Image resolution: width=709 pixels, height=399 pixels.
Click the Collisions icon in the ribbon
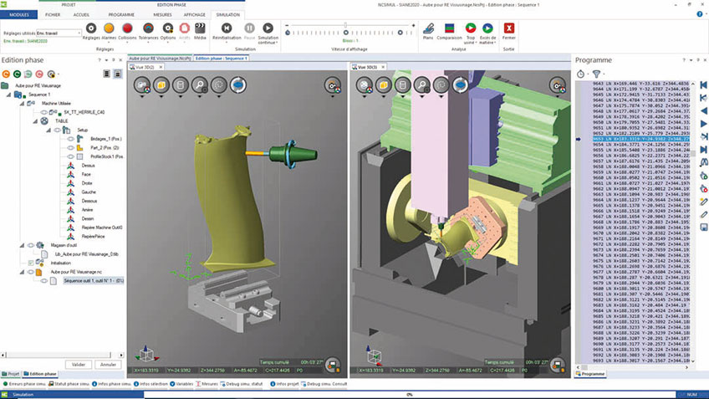(x=128, y=29)
